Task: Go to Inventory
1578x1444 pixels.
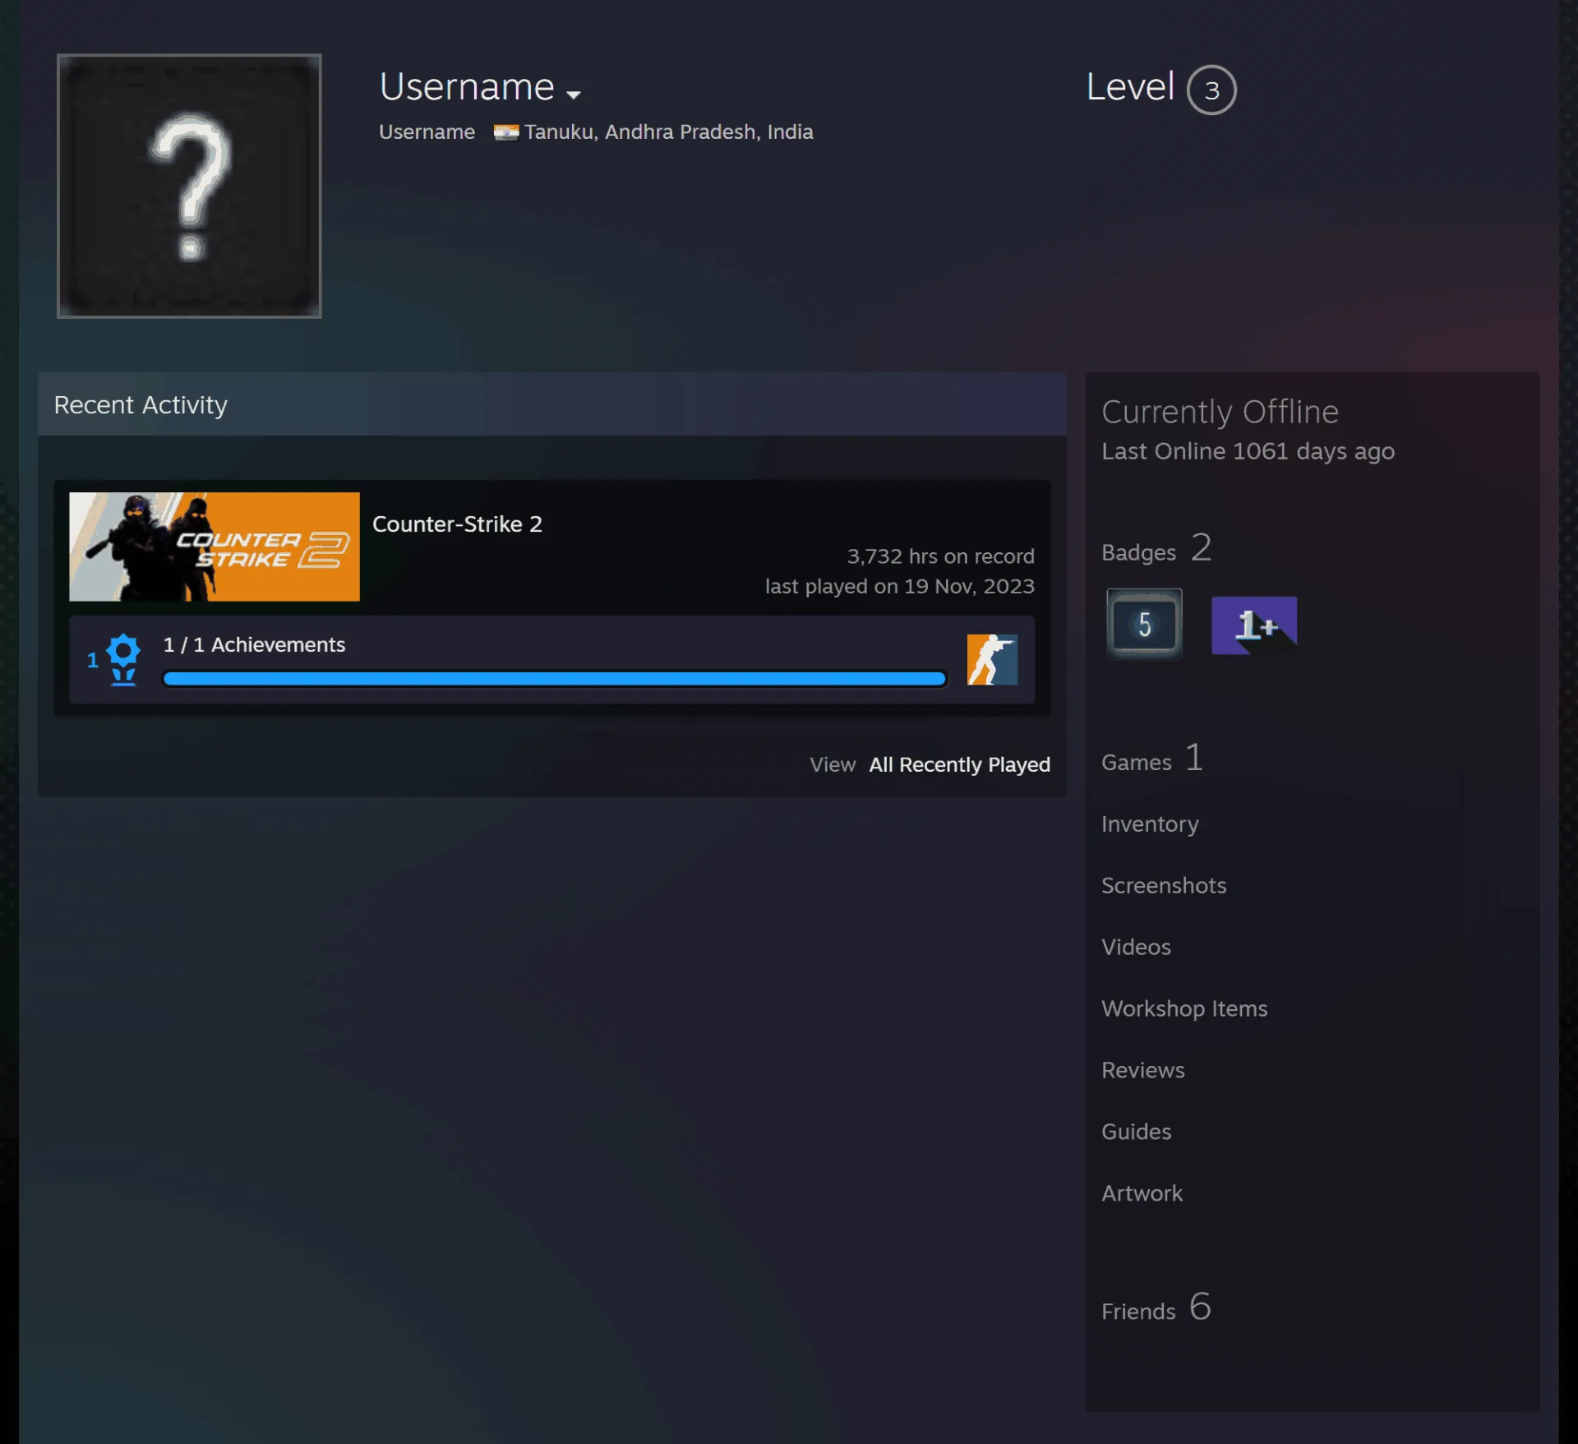Action: [x=1150, y=823]
